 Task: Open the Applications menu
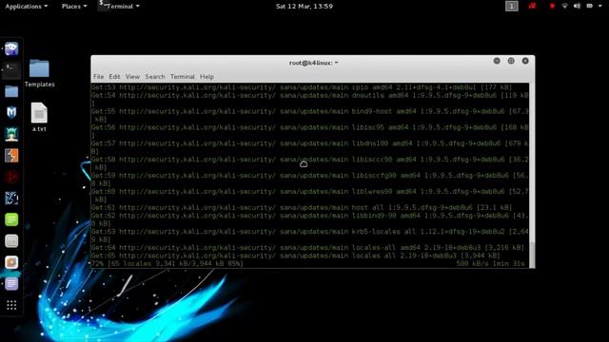coord(27,7)
